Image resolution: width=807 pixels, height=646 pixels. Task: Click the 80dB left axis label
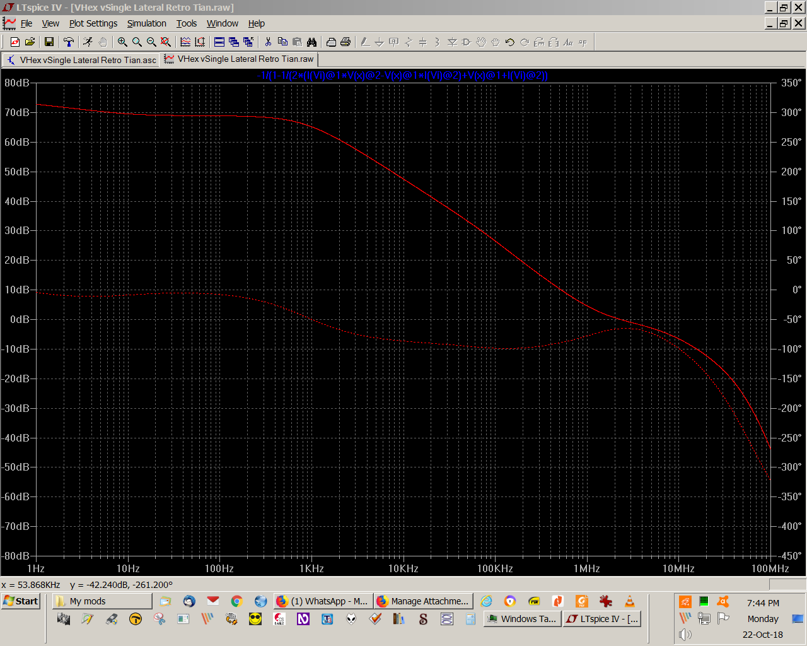(17, 83)
